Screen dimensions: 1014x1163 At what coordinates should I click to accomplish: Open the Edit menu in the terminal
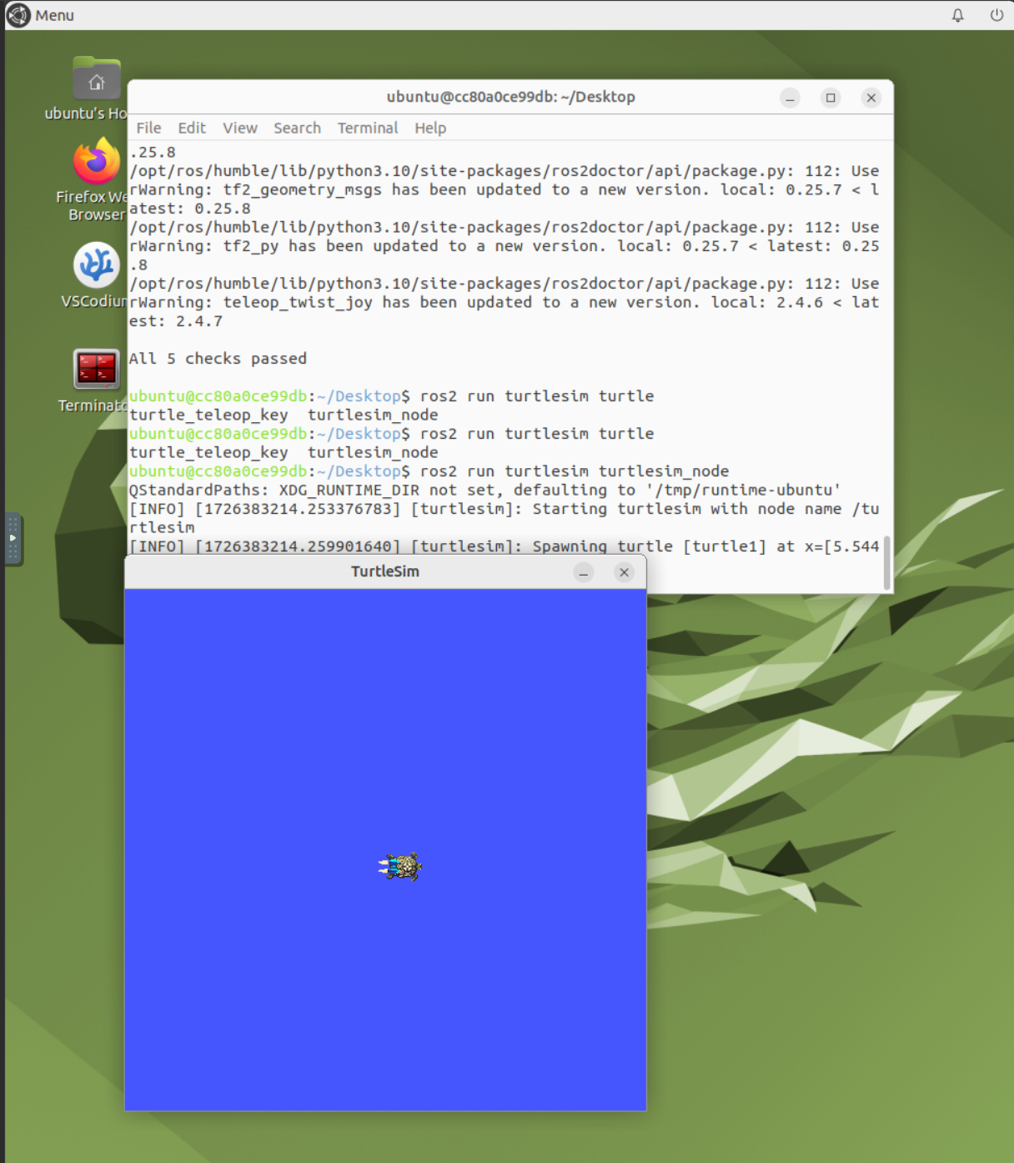(x=191, y=128)
